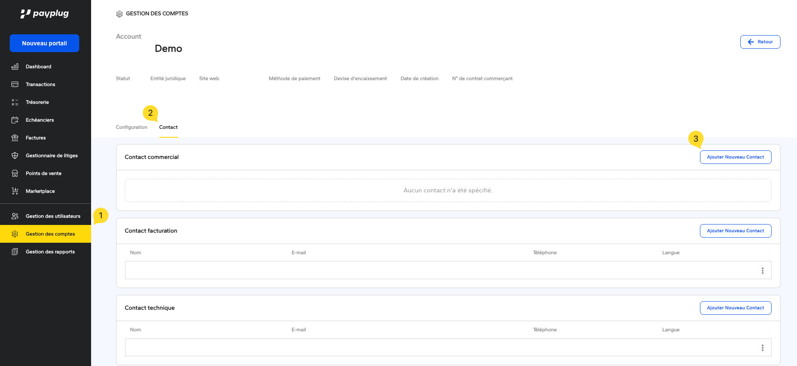Image resolution: width=797 pixels, height=366 pixels.
Task: Open the Gestionnaire de litiges shield icon
Action: [15, 155]
